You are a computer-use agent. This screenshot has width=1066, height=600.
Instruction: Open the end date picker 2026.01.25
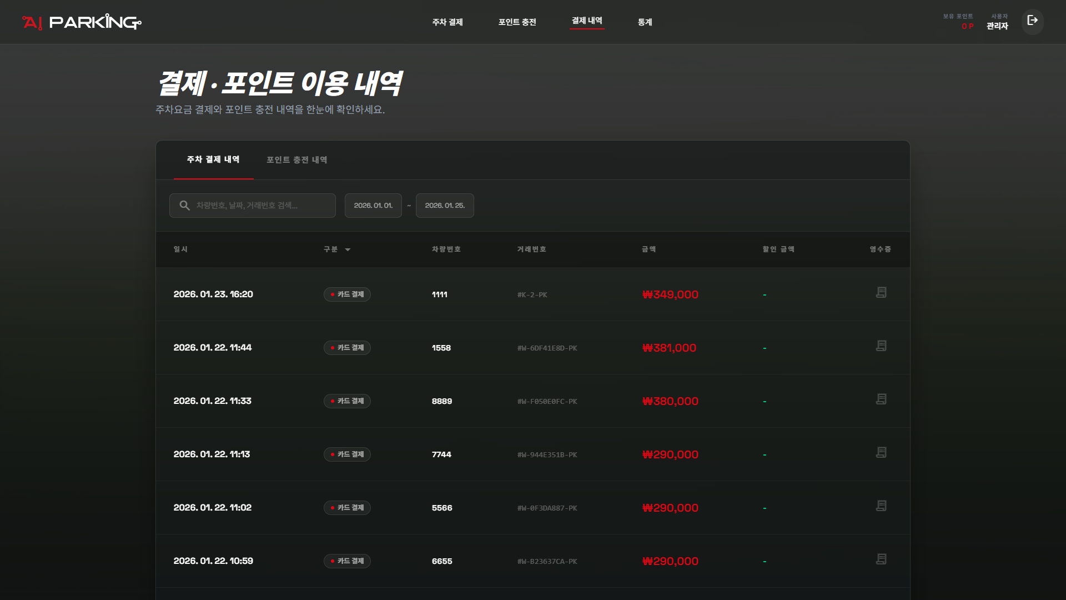point(445,206)
